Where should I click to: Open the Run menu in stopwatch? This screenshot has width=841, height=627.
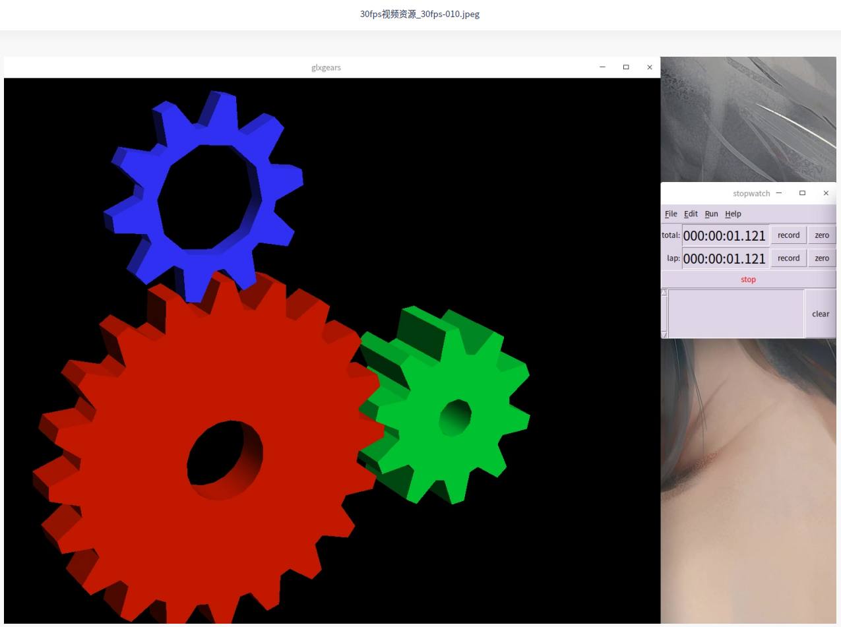pyautogui.click(x=711, y=214)
